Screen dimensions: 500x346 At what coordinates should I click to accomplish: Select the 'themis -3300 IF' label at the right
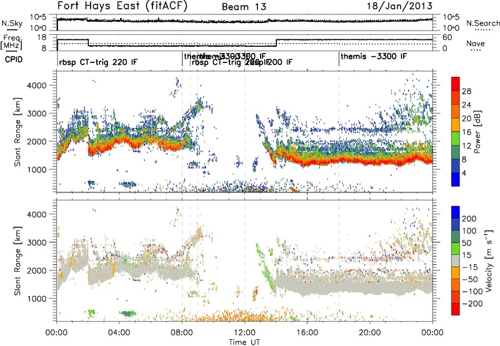click(x=374, y=56)
